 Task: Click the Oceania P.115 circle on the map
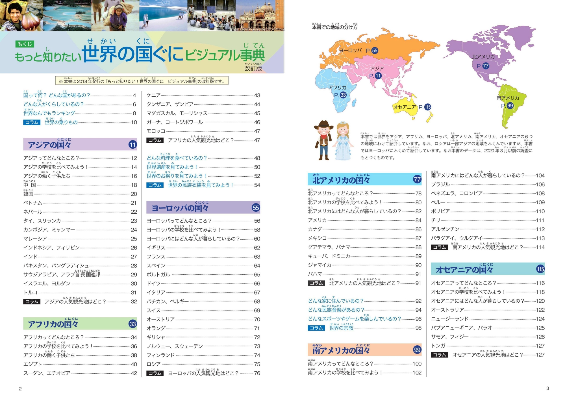pos(428,107)
